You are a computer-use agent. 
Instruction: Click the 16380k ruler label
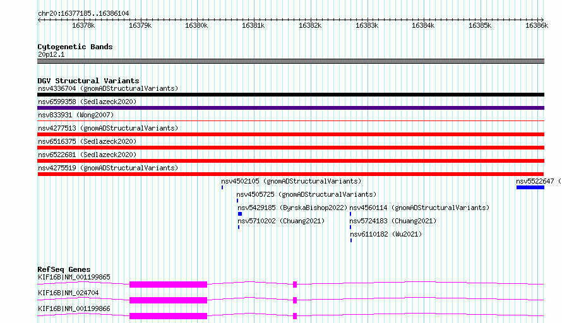(x=196, y=25)
